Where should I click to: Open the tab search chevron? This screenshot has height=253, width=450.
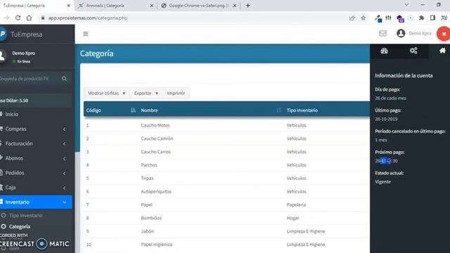pos(406,5)
